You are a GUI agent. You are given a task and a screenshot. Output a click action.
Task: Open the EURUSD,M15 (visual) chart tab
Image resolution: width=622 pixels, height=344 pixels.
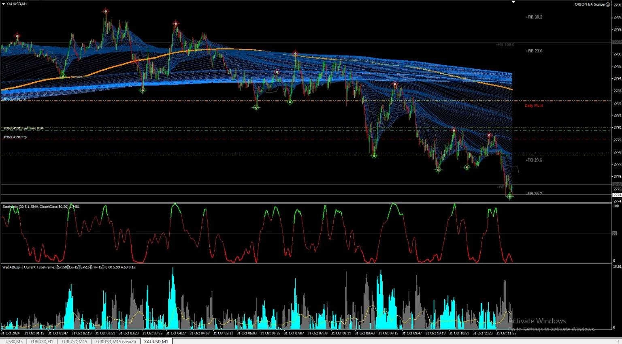coord(116,342)
